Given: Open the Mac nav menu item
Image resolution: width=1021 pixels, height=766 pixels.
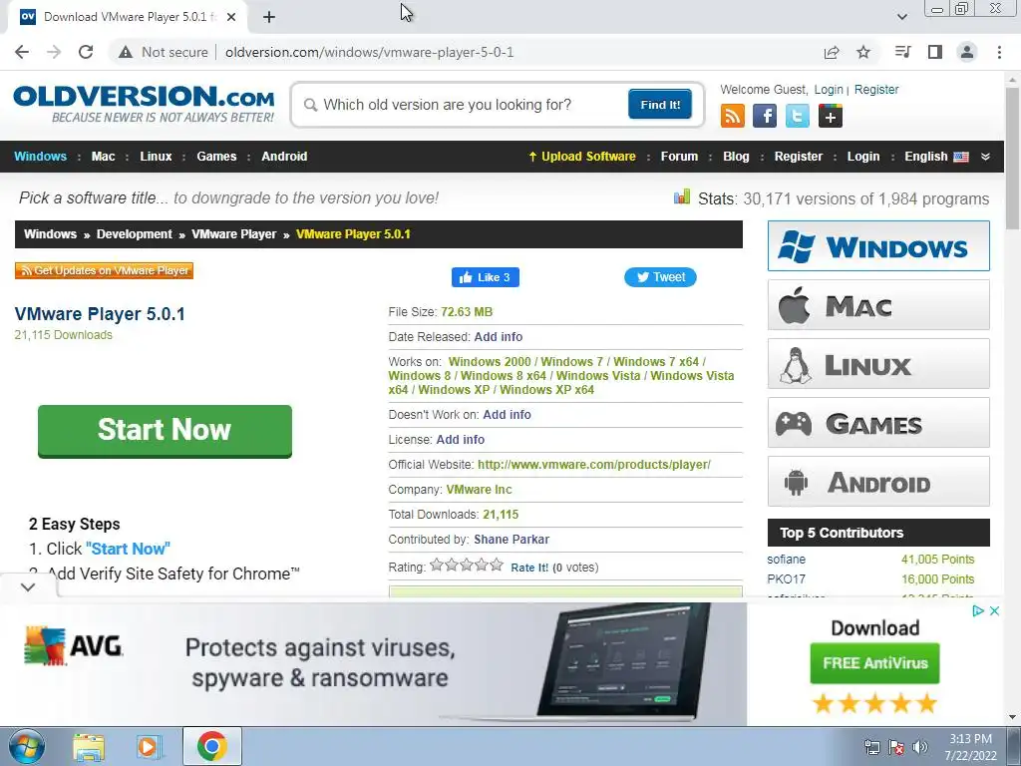Looking at the screenshot, I should [x=103, y=157].
